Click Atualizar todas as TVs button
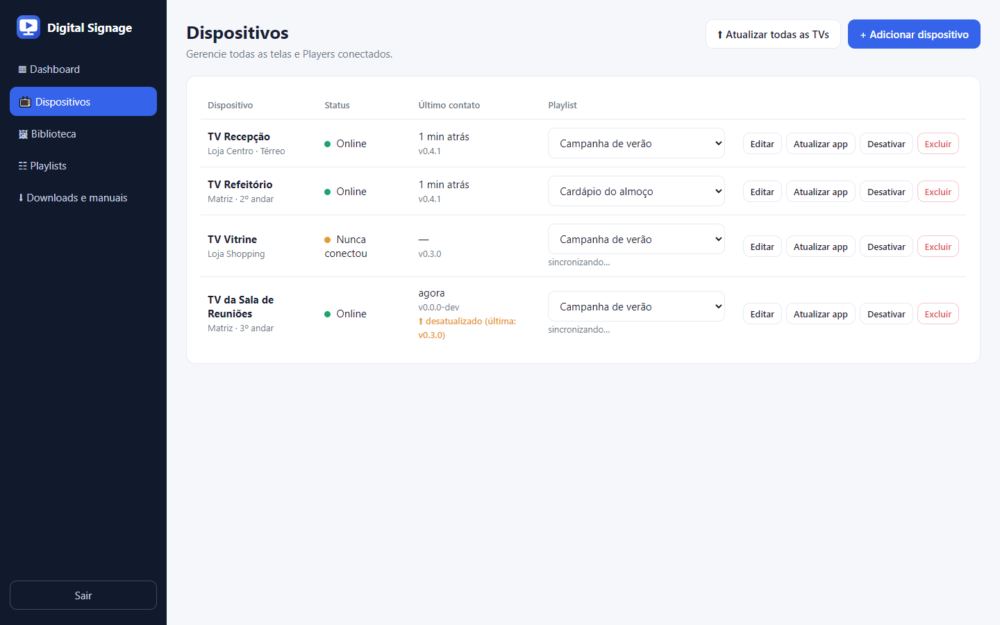Image resolution: width=1000 pixels, height=625 pixels. coord(773,34)
